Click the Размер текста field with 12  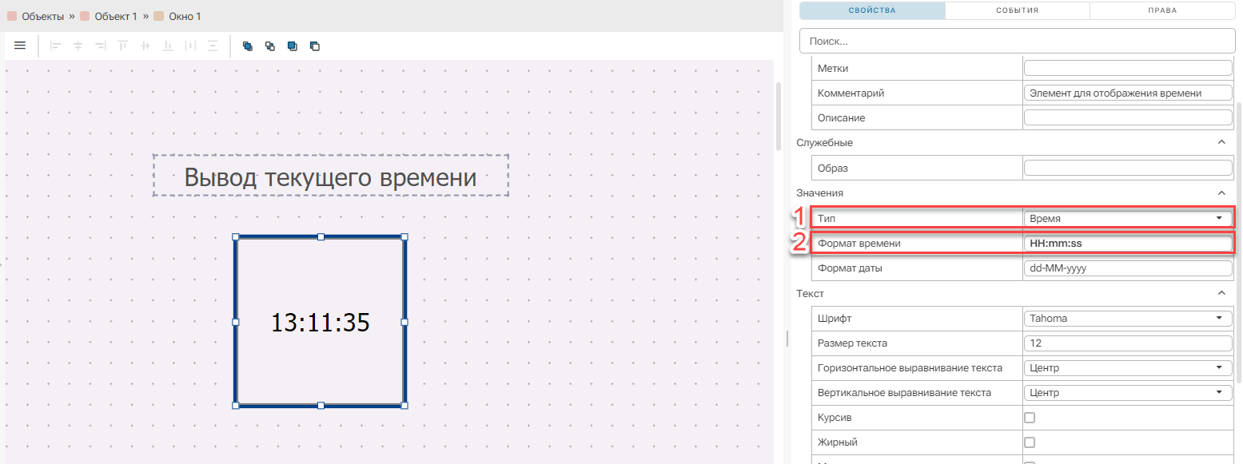[1128, 343]
